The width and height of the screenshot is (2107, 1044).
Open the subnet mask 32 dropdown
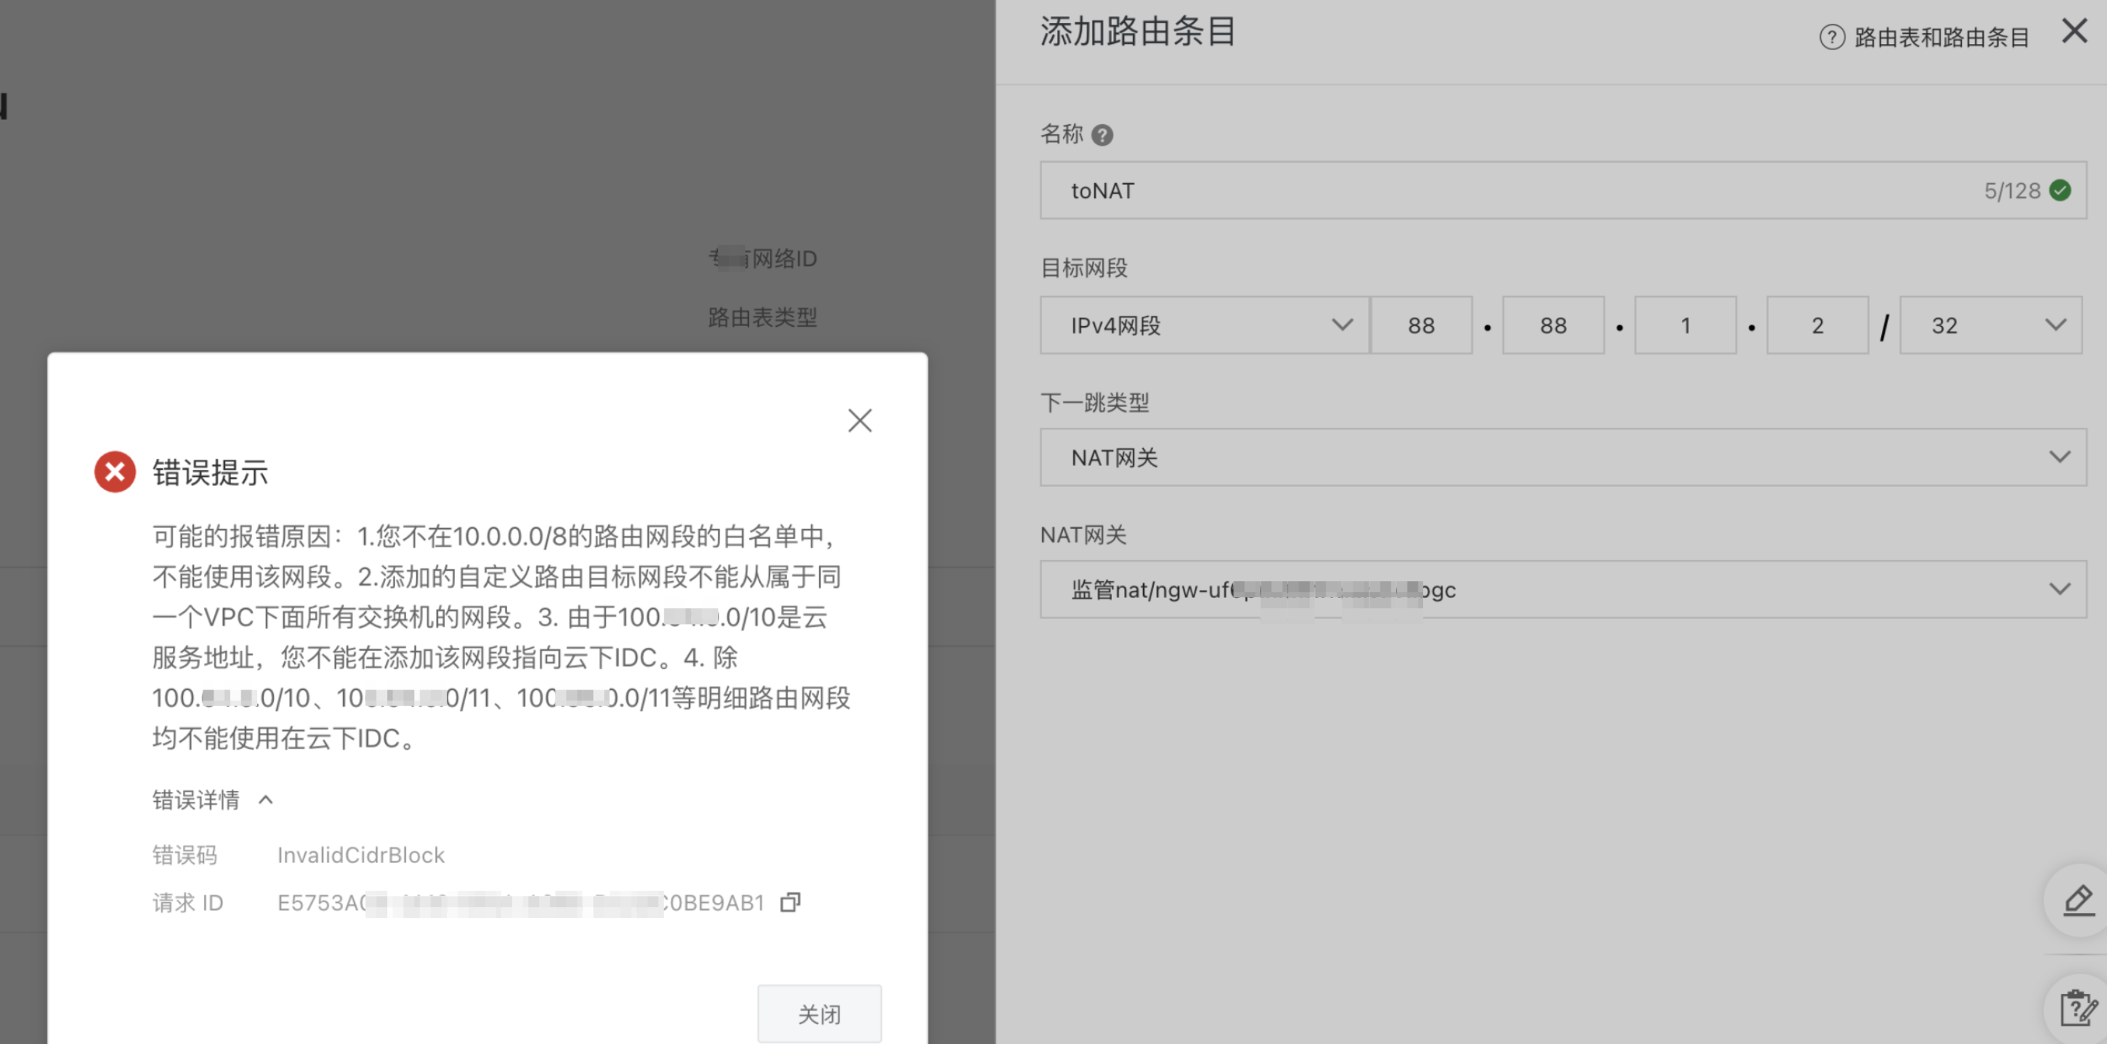(1990, 325)
